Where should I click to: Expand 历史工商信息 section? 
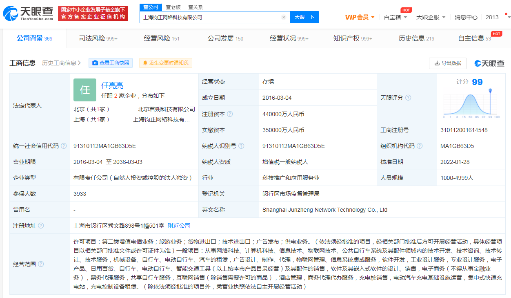coord(61,63)
